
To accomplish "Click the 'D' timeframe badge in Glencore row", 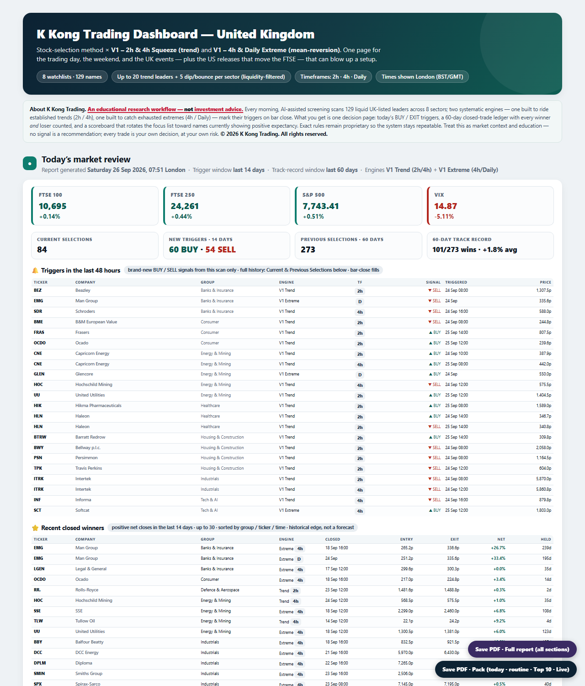I will [360, 375].
